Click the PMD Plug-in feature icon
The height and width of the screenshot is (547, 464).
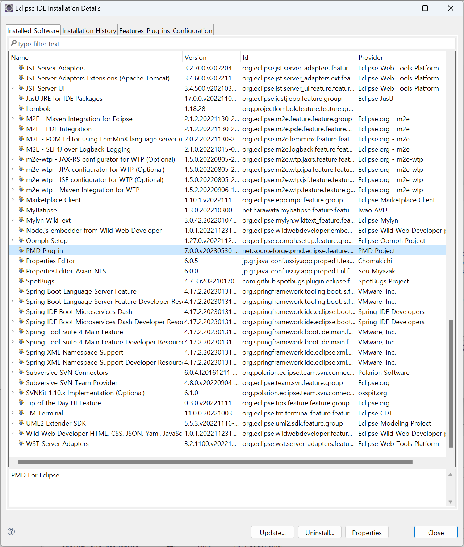pyautogui.click(x=21, y=250)
